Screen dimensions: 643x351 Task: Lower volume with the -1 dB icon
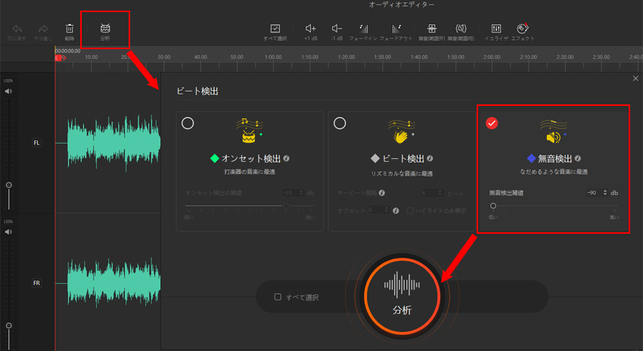[x=337, y=28]
